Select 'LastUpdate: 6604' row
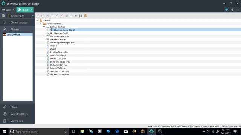The height and width of the screenshot is (135, 241). pyautogui.click(x=138, y=55)
